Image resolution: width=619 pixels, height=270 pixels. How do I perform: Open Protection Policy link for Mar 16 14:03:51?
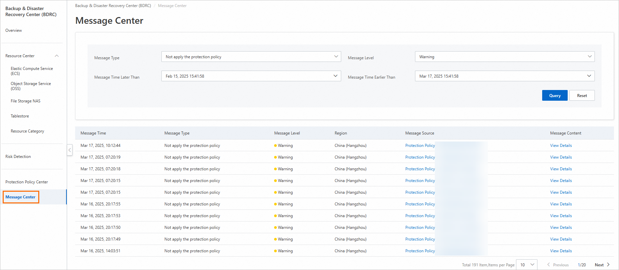click(x=420, y=251)
